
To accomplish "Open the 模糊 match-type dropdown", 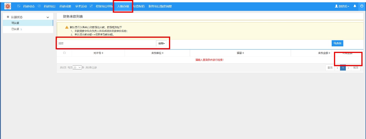I will pos(162,43).
